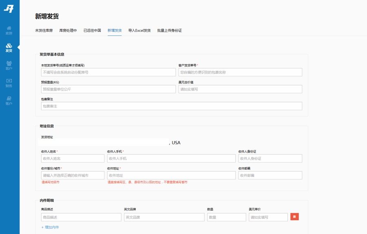367x234 pixels.
Task: Select the 预报重量(KG) weight input
Action: click(108, 89)
